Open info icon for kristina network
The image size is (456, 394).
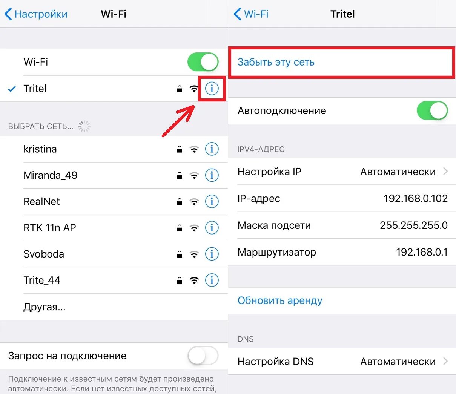(212, 149)
